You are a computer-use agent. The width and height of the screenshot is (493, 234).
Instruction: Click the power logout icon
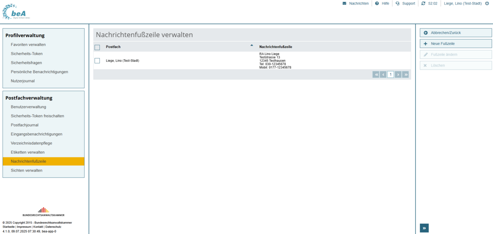click(x=487, y=3)
